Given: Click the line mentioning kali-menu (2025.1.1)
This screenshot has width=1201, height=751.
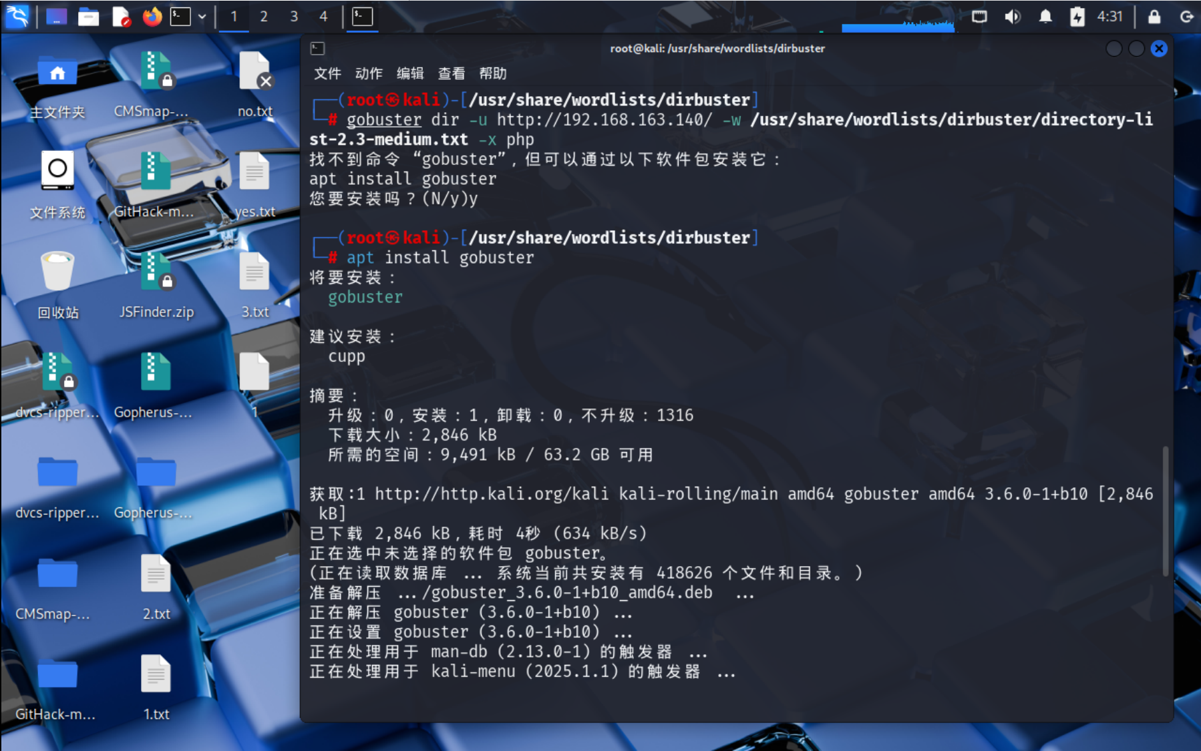Looking at the screenshot, I should pos(522,672).
